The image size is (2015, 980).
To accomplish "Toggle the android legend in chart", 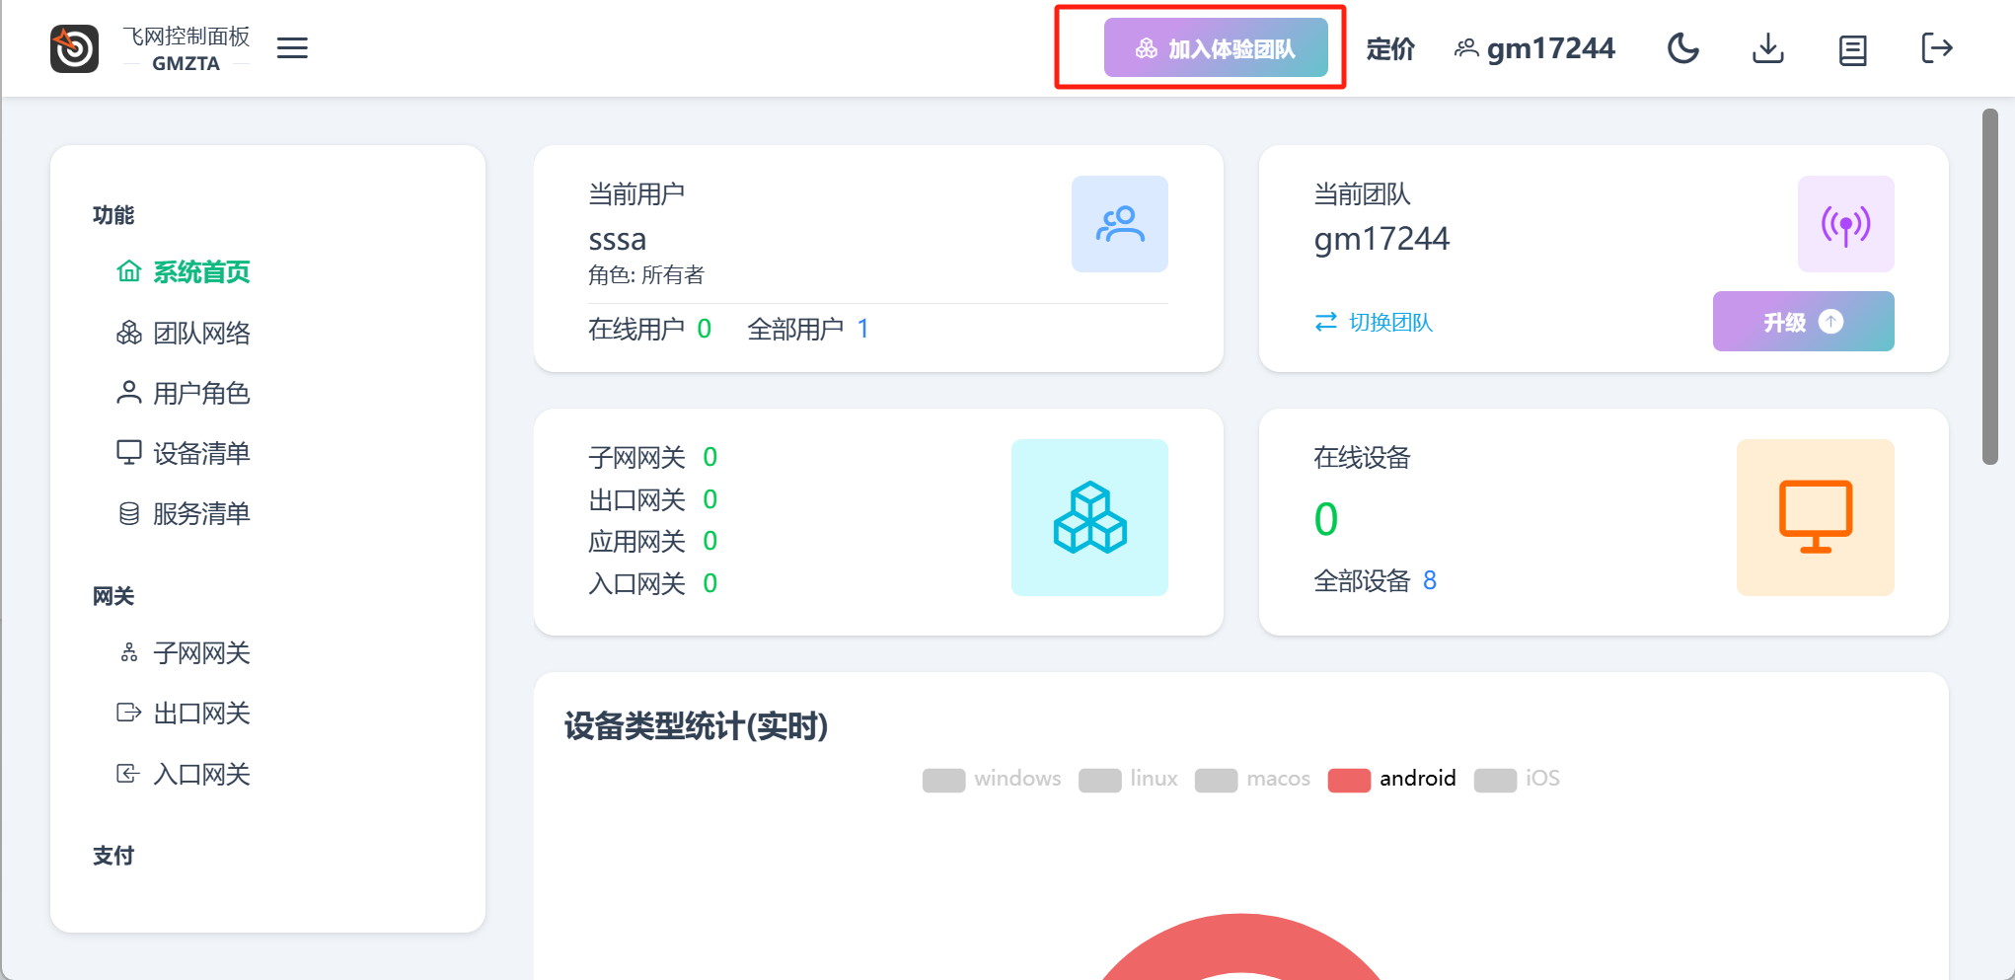I will (1392, 779).
